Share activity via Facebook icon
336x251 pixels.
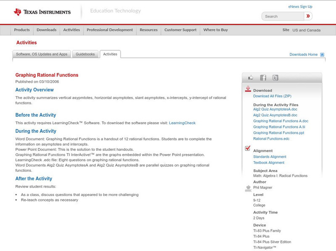click(263, 78)
